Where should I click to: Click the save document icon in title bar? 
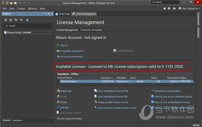click(7, 3)
